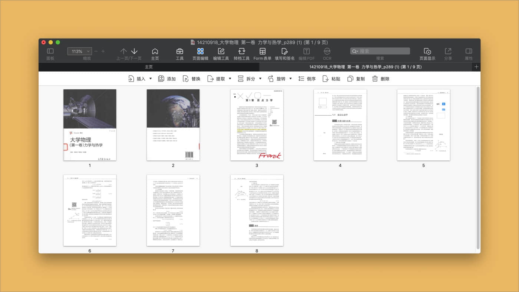Click the 倒序 reverse order button
Viewport: 519px width, 292px height.
click(307, 79)
